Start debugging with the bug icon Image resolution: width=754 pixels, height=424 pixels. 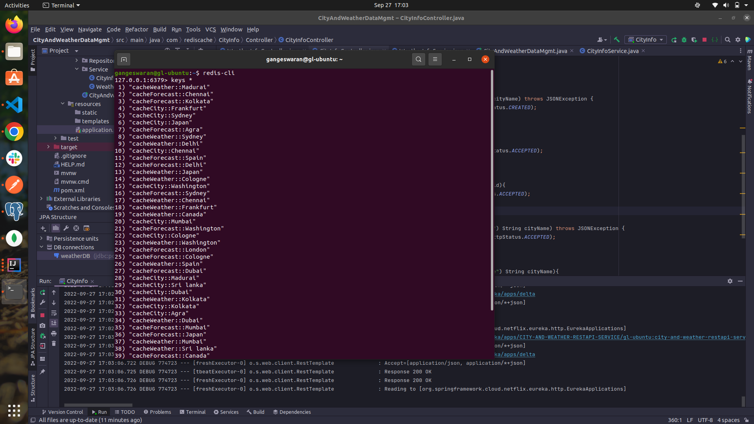(684, 40)
